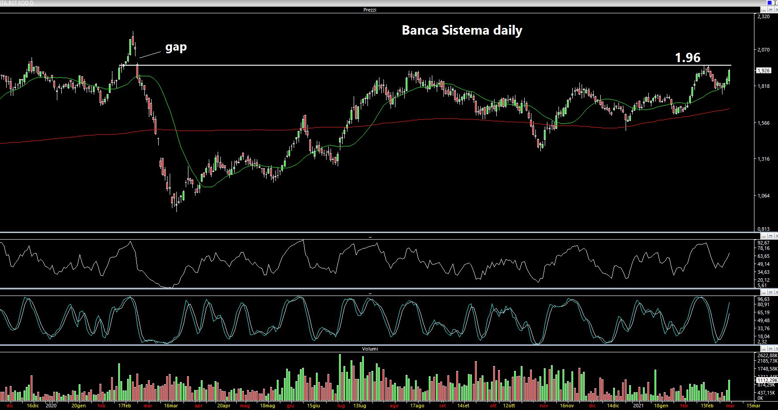
Task: Click the 1,316 price axis value
Action: 763,159
